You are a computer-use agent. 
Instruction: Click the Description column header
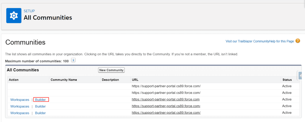[x=110, y=80]
